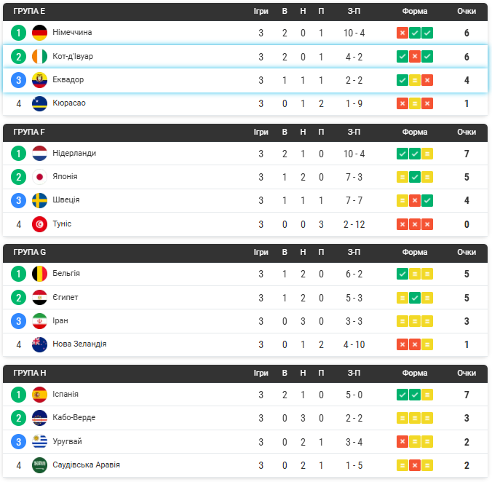Click Uruguay's red loss form badge
492x482 pixels.
(402, 442)
